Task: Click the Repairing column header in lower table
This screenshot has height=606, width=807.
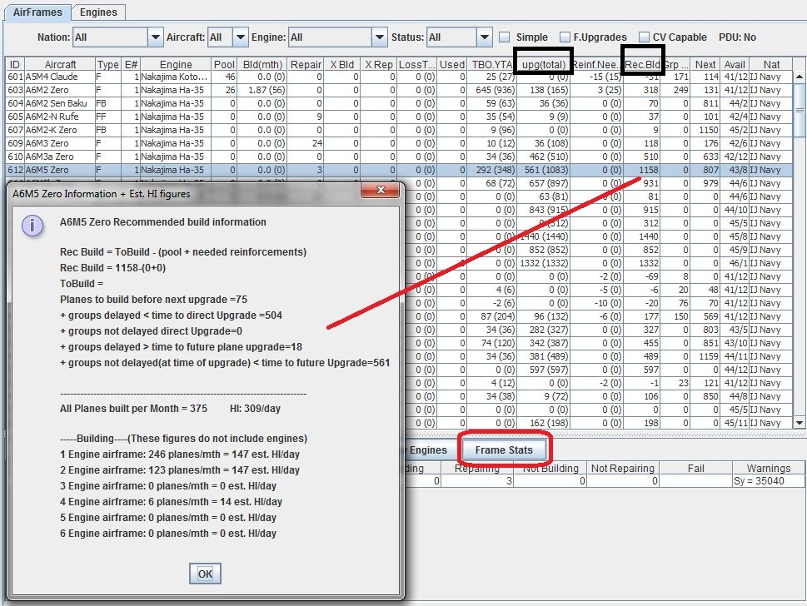Action: click(477, 468)
